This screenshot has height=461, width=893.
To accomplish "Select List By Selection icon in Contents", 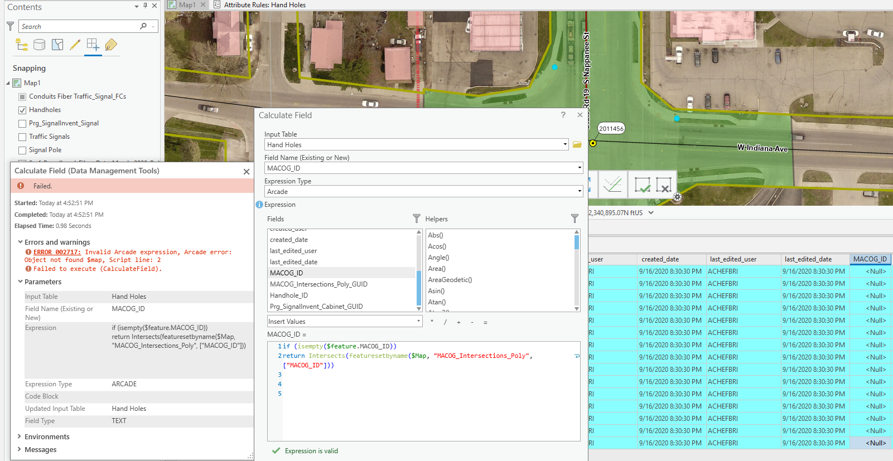I will 57,45.
